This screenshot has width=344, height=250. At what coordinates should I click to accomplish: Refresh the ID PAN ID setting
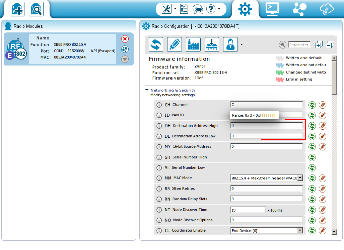pyautogui.click(x=312, y=115)
